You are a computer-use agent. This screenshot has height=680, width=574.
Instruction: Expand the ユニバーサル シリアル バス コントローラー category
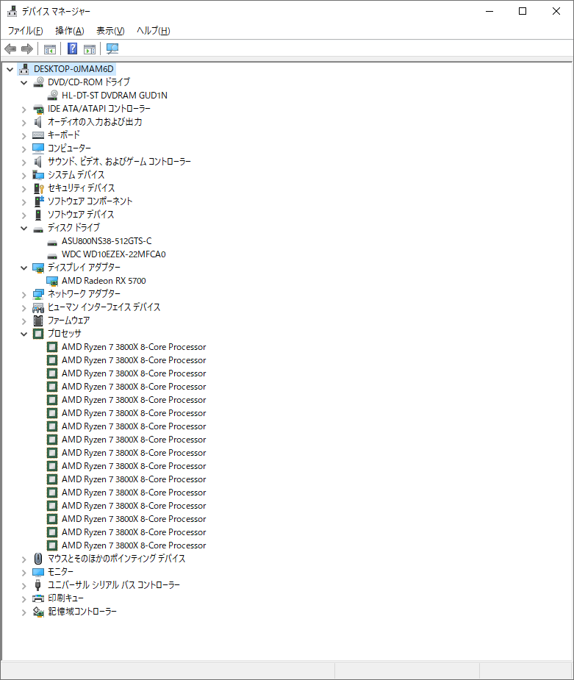coord(24,585)
